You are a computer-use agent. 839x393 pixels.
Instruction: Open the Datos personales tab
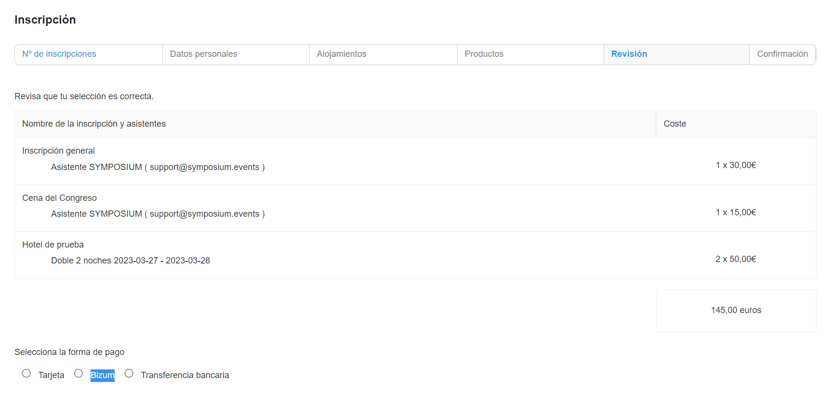(203, 54)
